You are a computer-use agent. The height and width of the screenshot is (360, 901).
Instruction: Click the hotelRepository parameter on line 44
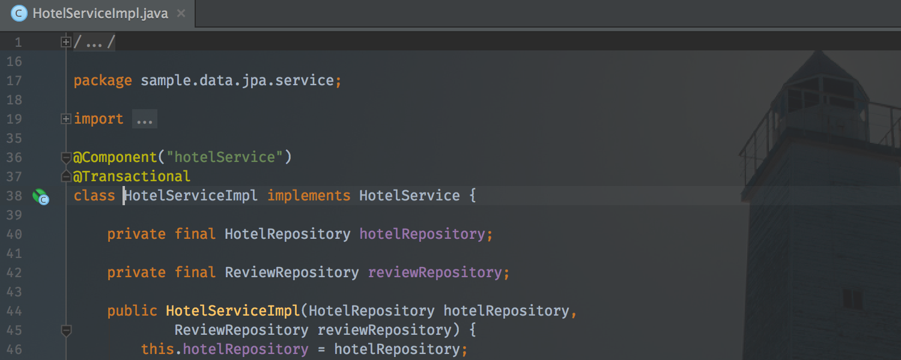[506, 311]
